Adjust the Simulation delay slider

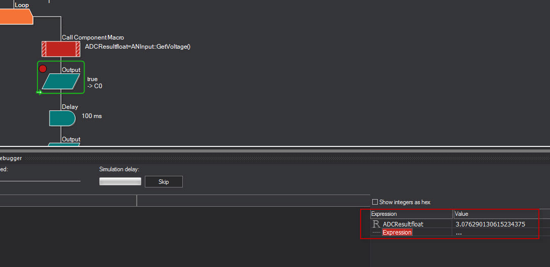pyautogui.click(x=121, y=181)
